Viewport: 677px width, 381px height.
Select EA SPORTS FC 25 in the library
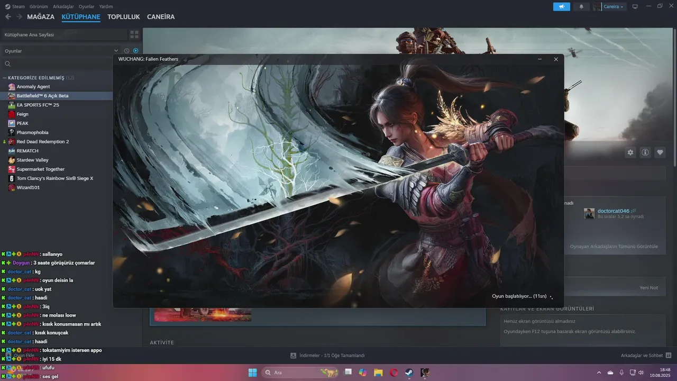point(38,105)
